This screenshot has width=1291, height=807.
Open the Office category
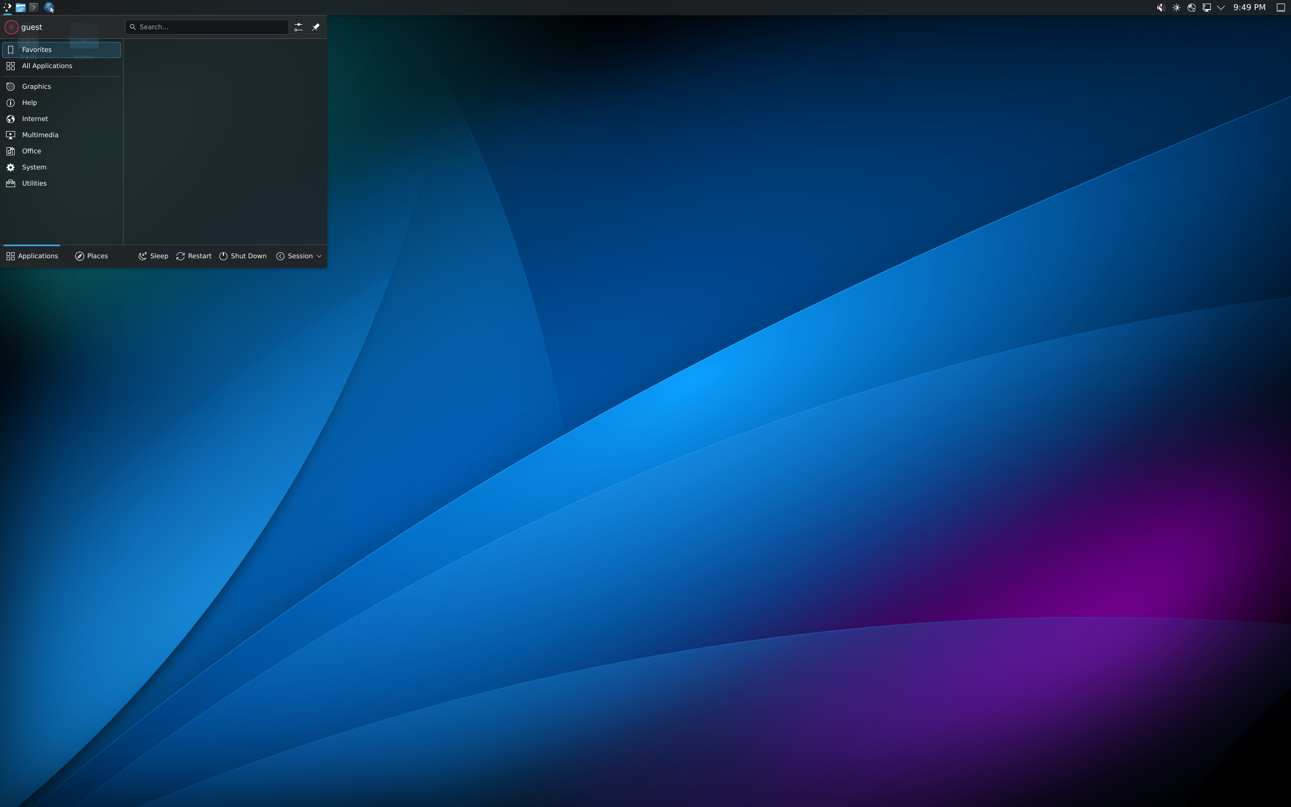(x=62, y=151)
